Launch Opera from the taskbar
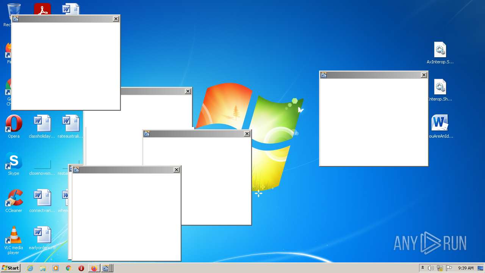 click(x=81, y=268)
